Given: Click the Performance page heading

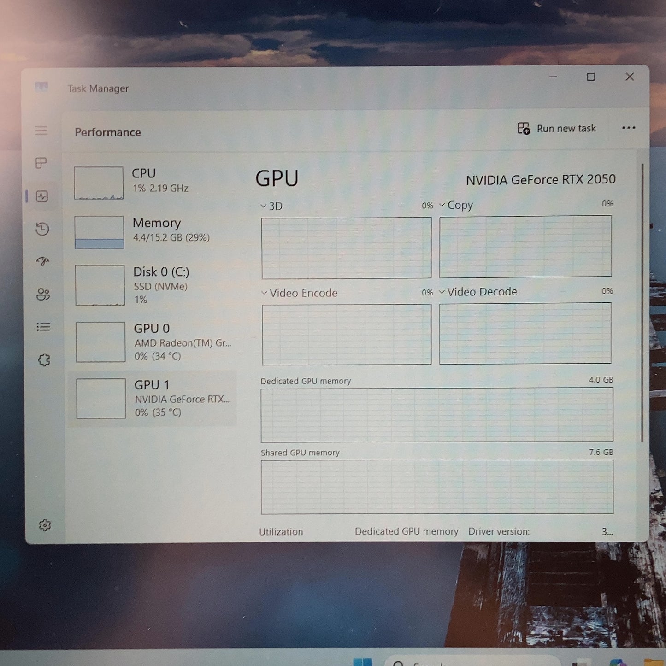Looking at the screenshot, I should pos(108,132).
